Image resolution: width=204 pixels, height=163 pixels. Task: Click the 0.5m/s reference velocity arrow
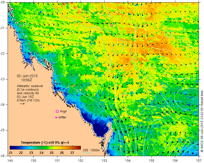[22, 104]
